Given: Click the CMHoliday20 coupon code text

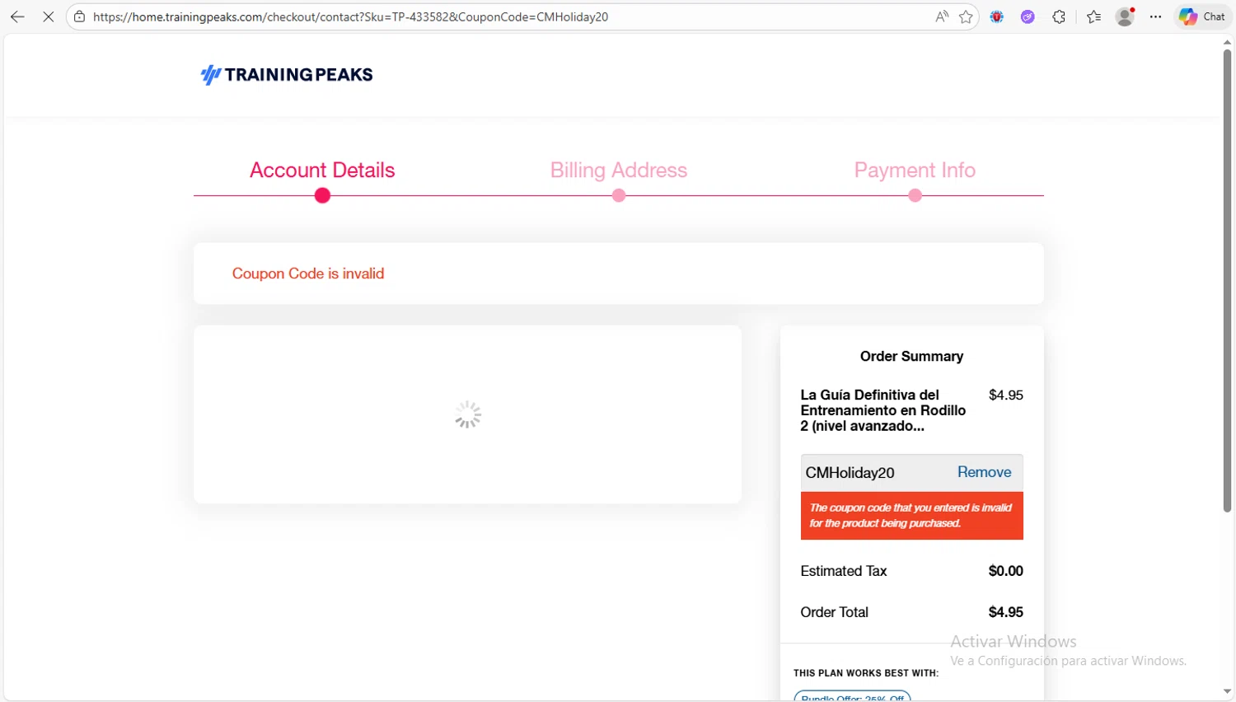Looking at the screenshot, I should 850,473.
